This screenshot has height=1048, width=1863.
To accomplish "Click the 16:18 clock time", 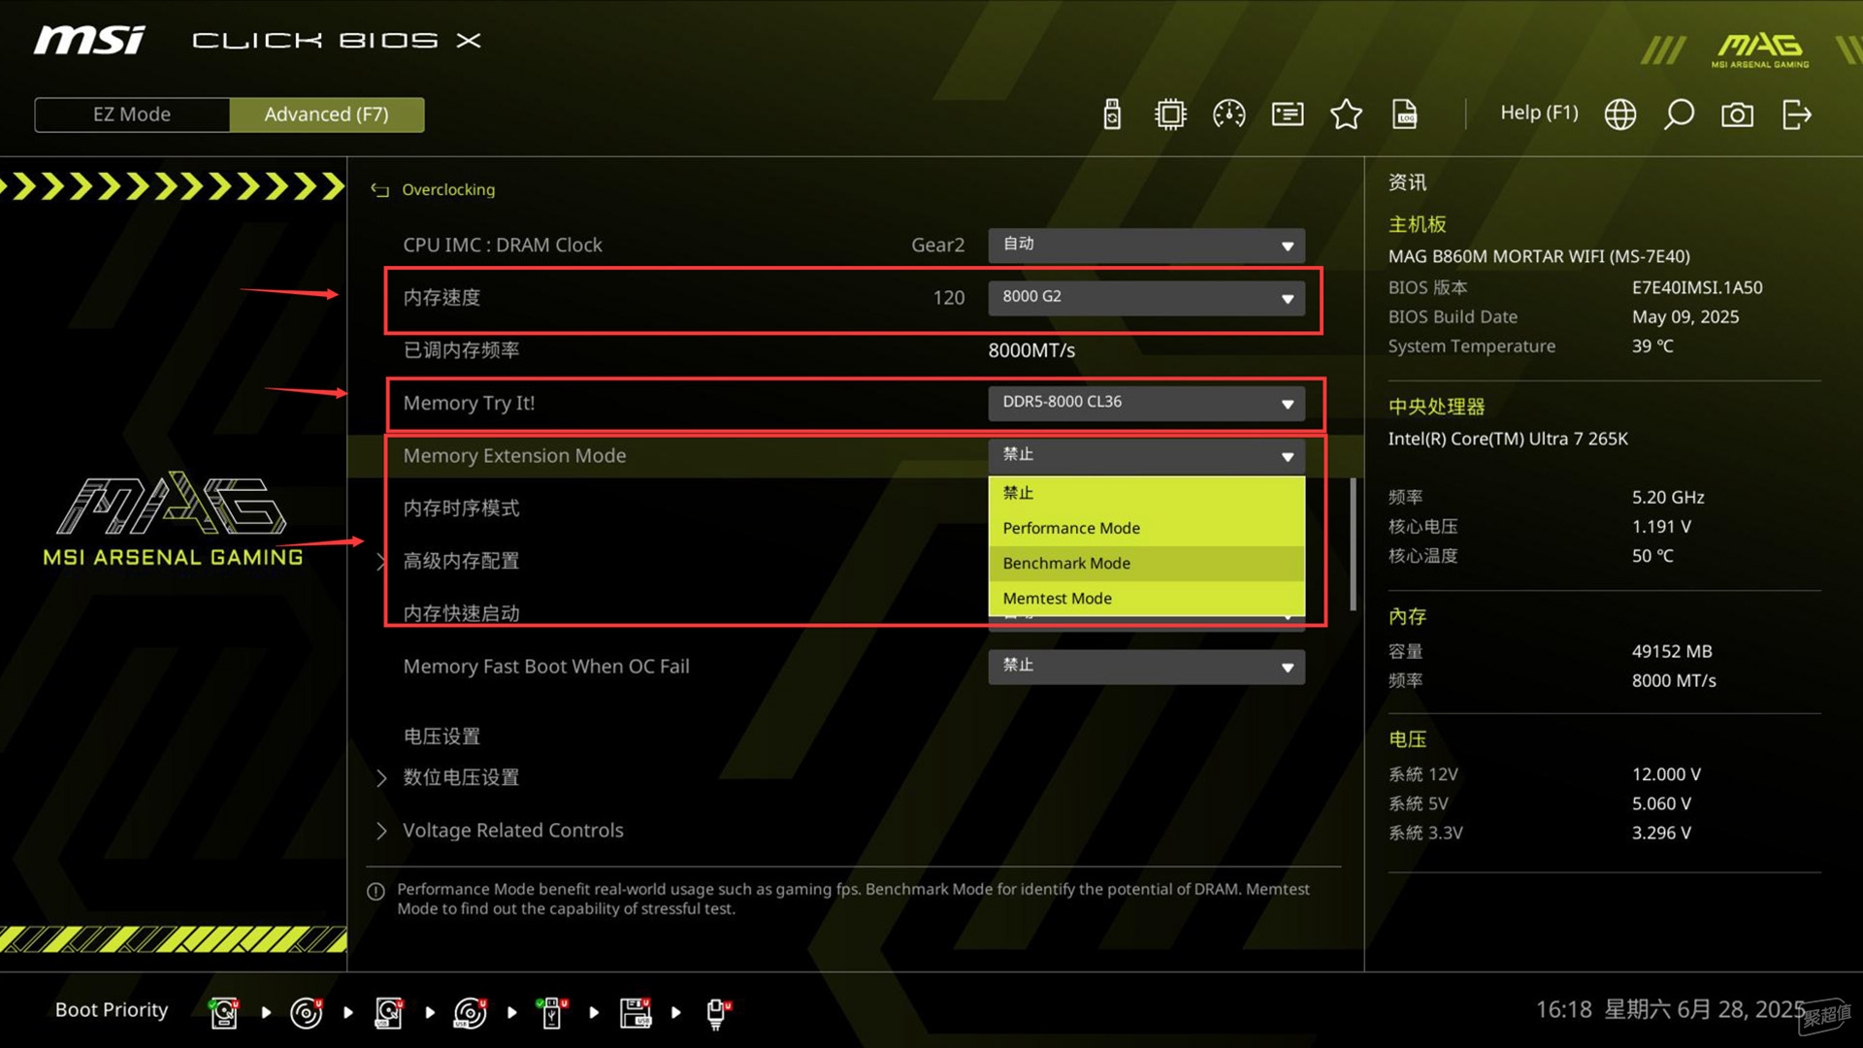I will [x=1563, y=1009].
